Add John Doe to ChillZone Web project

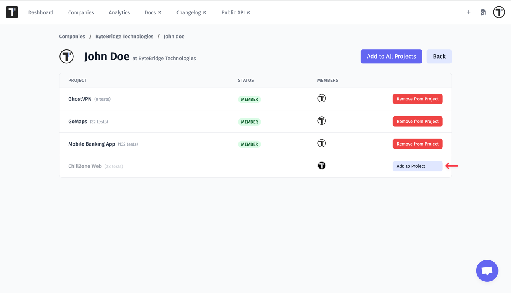tap(418, 166)
